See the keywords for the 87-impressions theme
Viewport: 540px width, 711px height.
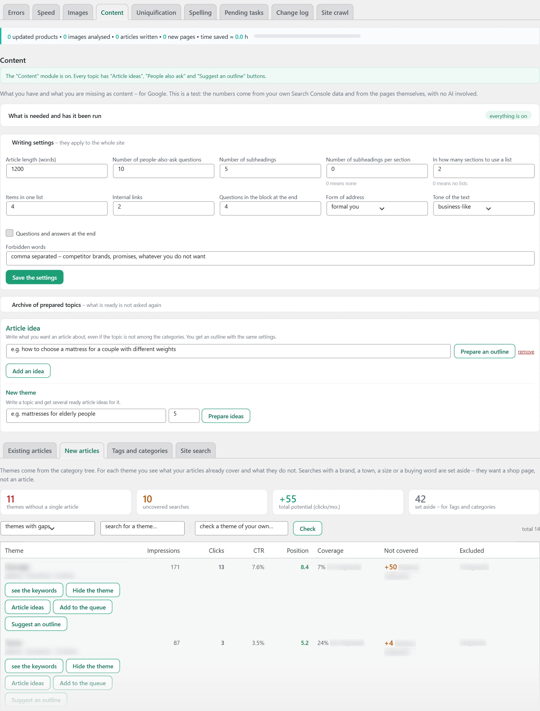click(34, 666)
